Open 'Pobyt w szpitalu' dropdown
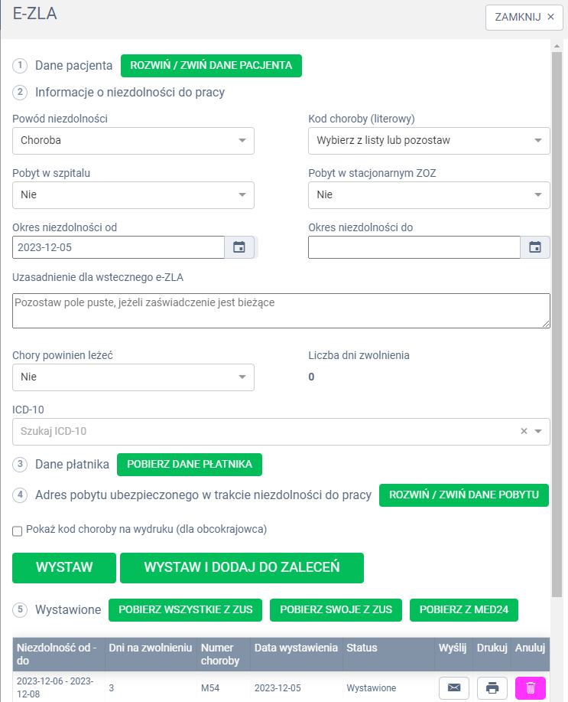The height and width of the screenshot is (702, 568). tap(133, 194)
